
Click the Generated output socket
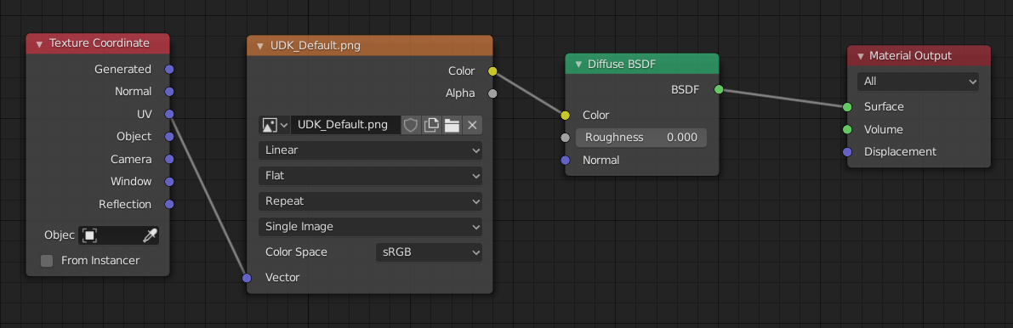pyautogui.click(x=169, y=69)
